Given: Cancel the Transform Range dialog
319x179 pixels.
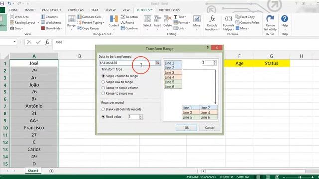Looking at the screenshot, I should tap(209, 128).
